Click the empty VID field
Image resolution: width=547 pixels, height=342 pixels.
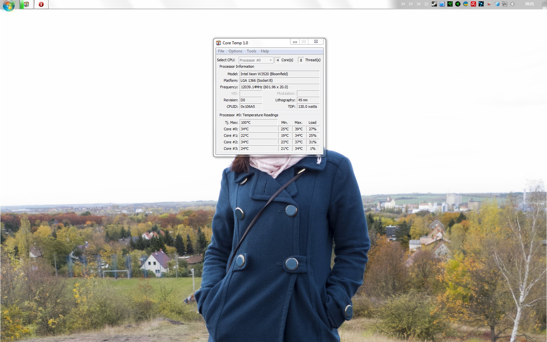[x=251, y=93]
